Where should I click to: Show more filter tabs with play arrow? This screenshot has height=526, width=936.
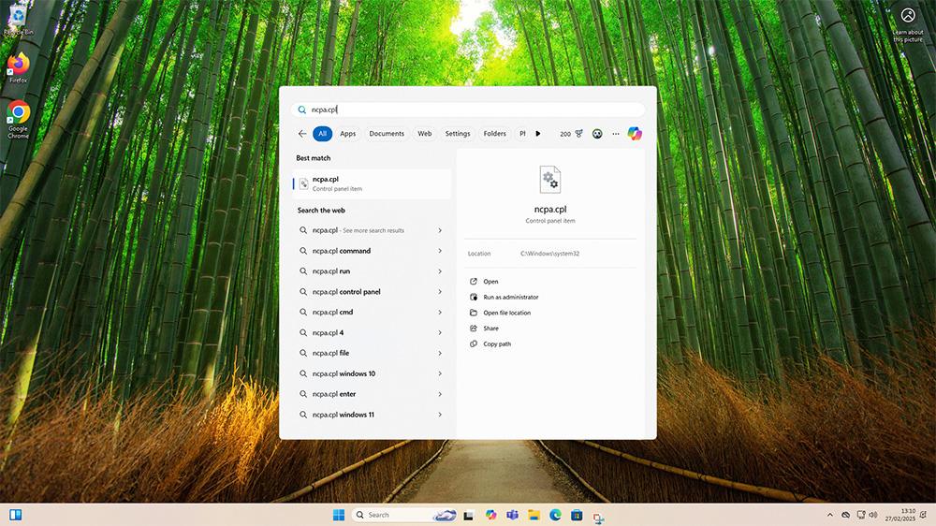(x=538, y=134)
